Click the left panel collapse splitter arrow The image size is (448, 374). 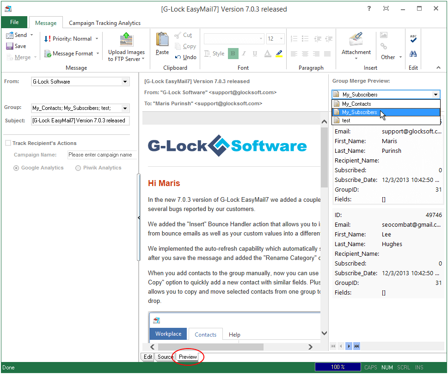(x=139, y=217)
